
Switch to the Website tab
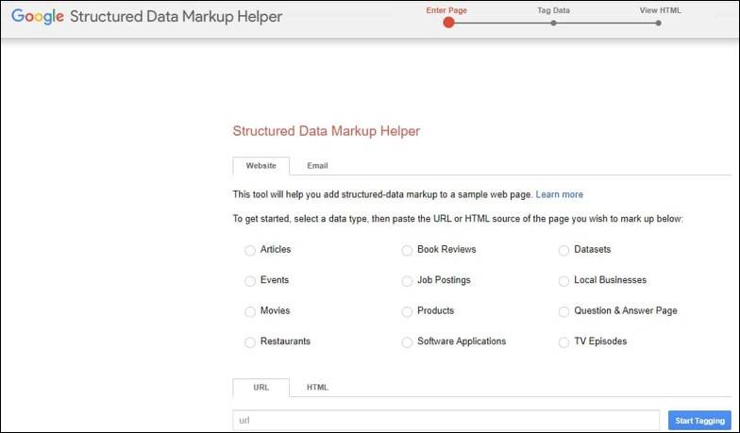click(x=261, y=166)
